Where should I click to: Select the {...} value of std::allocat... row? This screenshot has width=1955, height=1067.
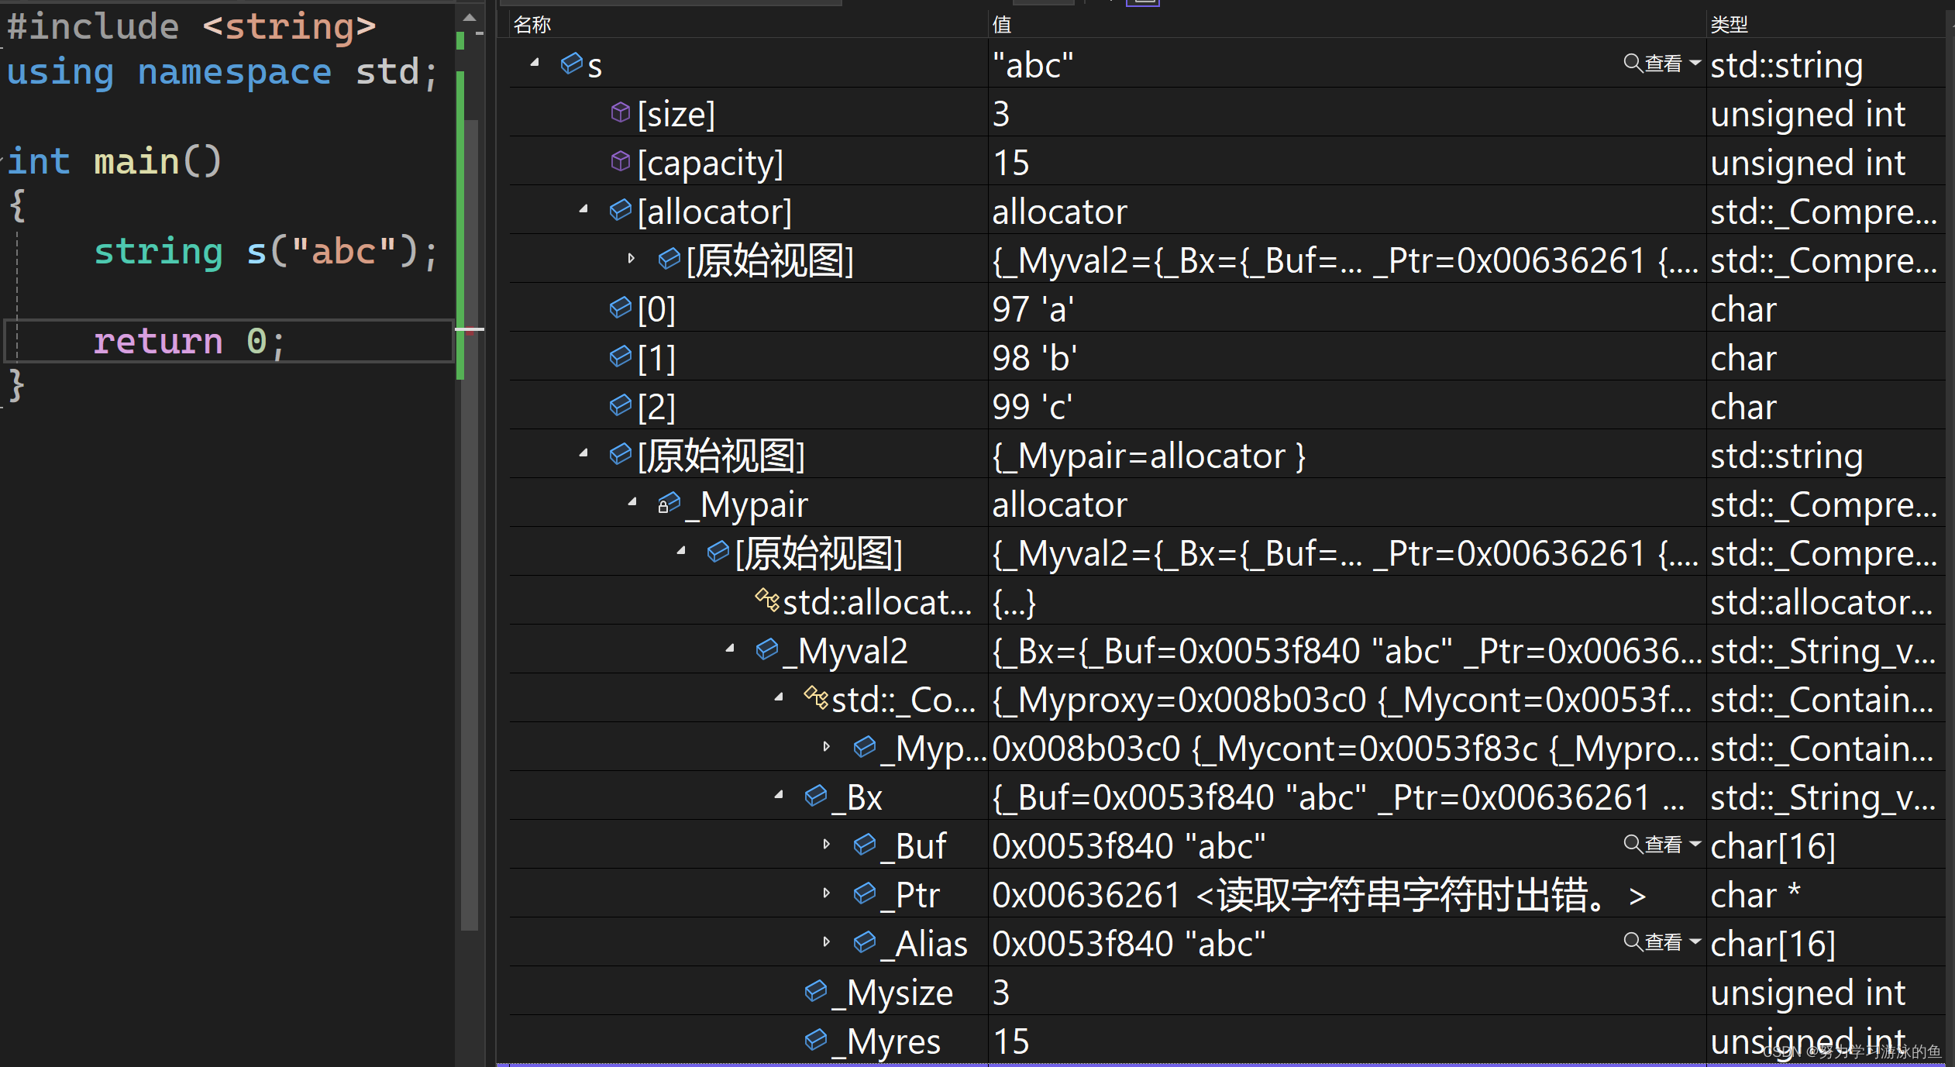1014,602
